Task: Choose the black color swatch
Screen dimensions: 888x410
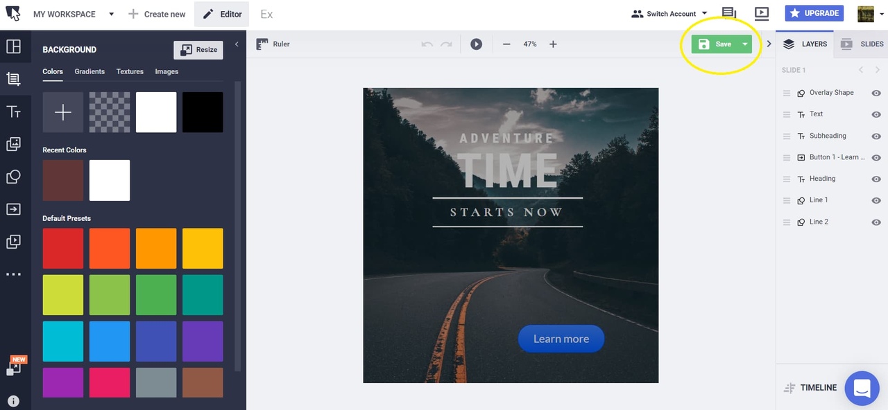Action: [x=203, y=112]
